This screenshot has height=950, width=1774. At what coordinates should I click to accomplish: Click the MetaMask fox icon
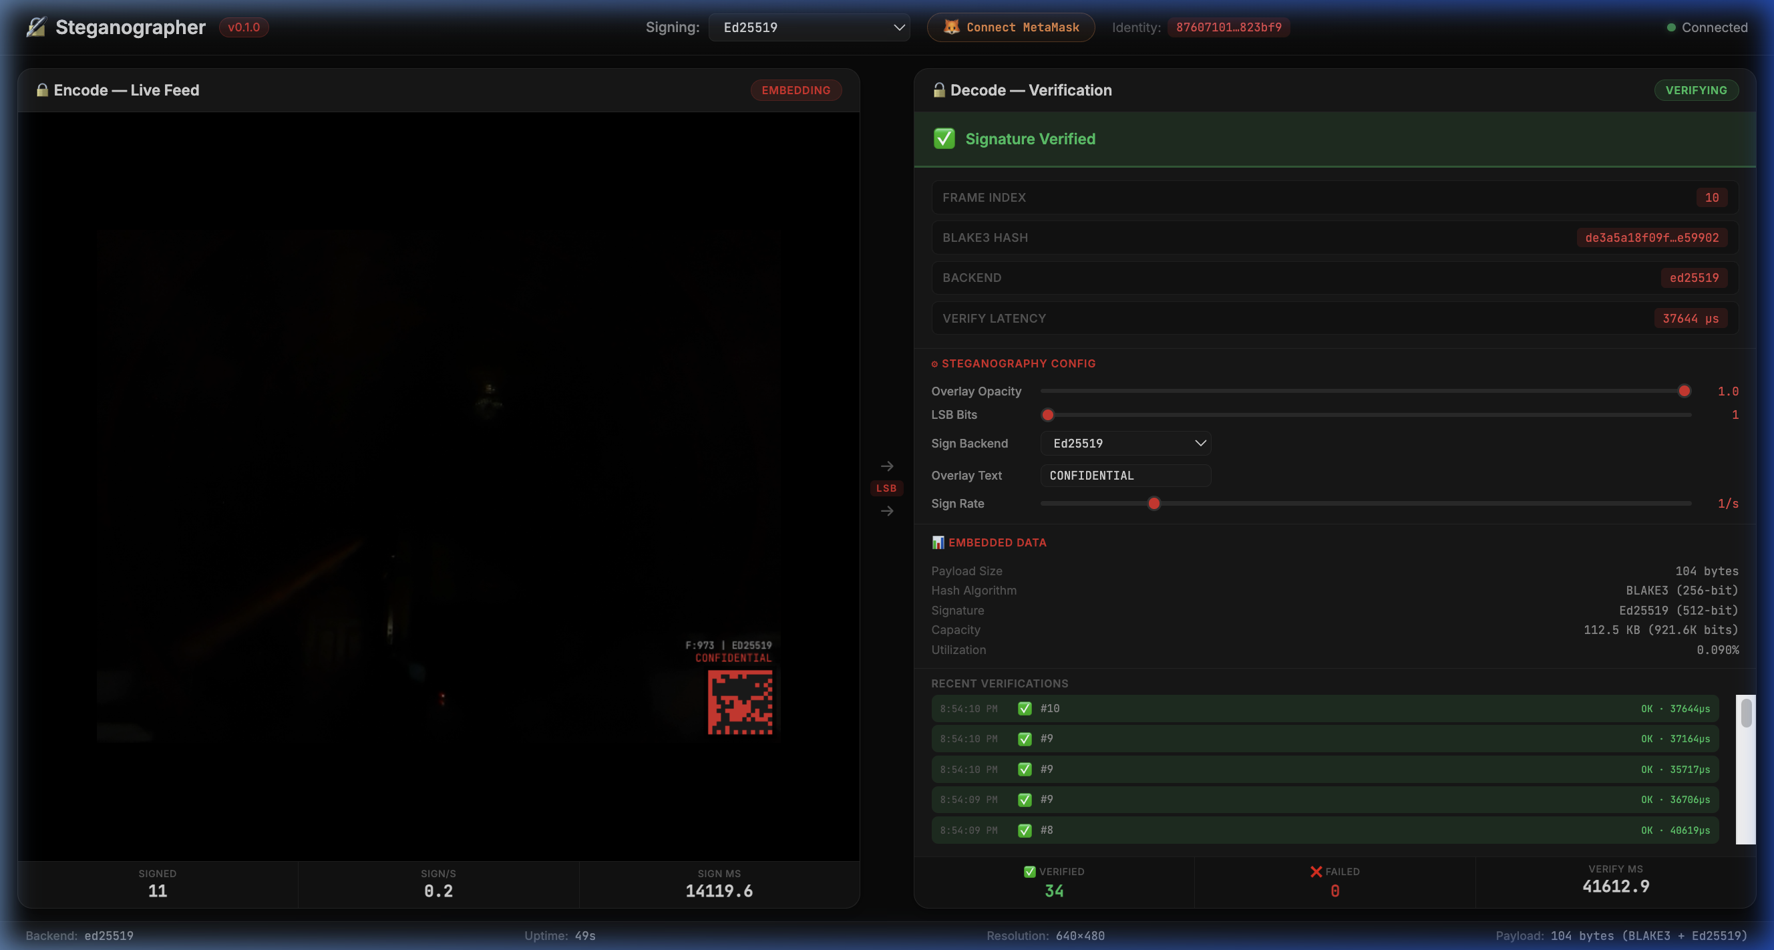click(951, 27)
